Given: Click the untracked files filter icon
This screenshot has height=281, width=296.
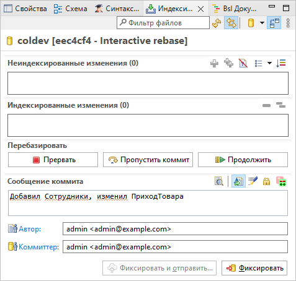Looking at the screenshot, I should coord(243,63).
